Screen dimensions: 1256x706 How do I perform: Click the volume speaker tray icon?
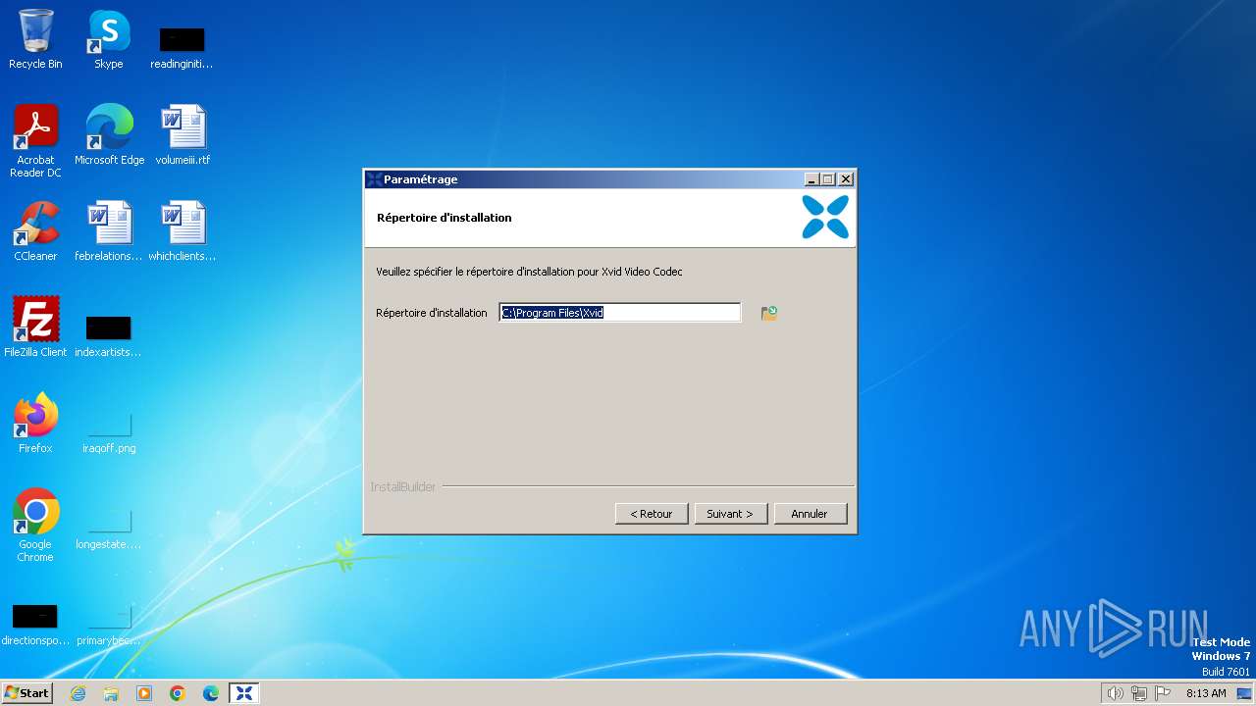pyautogui.click(x=1115, y=693)
